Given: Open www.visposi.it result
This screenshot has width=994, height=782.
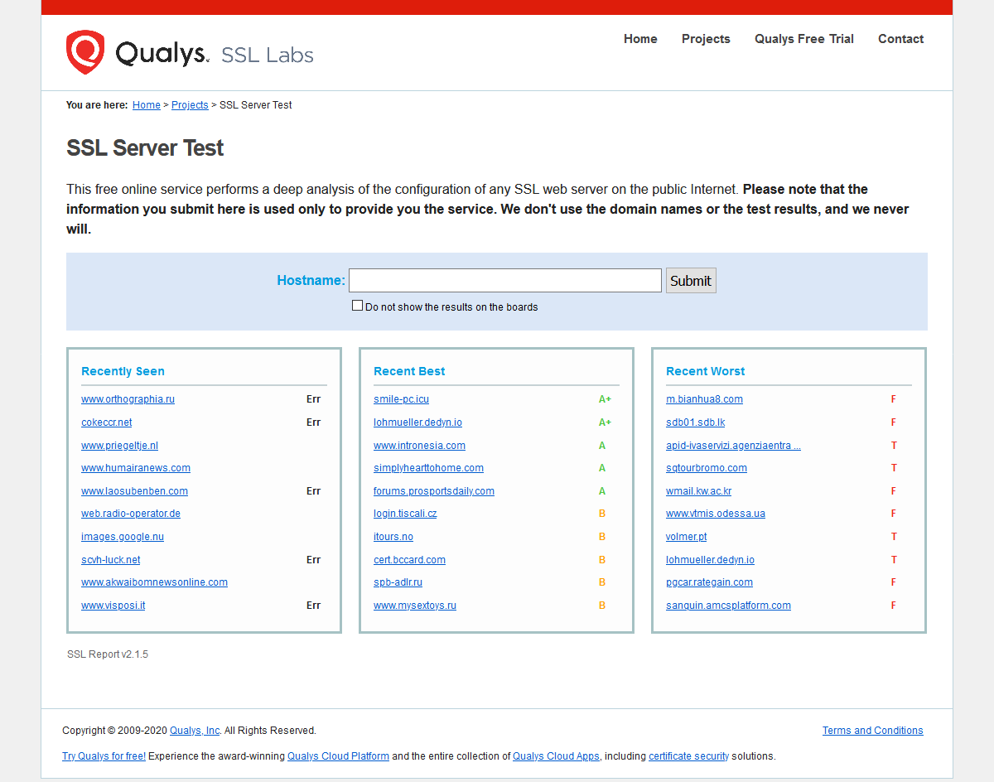Looking at the screenshot, I should (x=113, y=606).
